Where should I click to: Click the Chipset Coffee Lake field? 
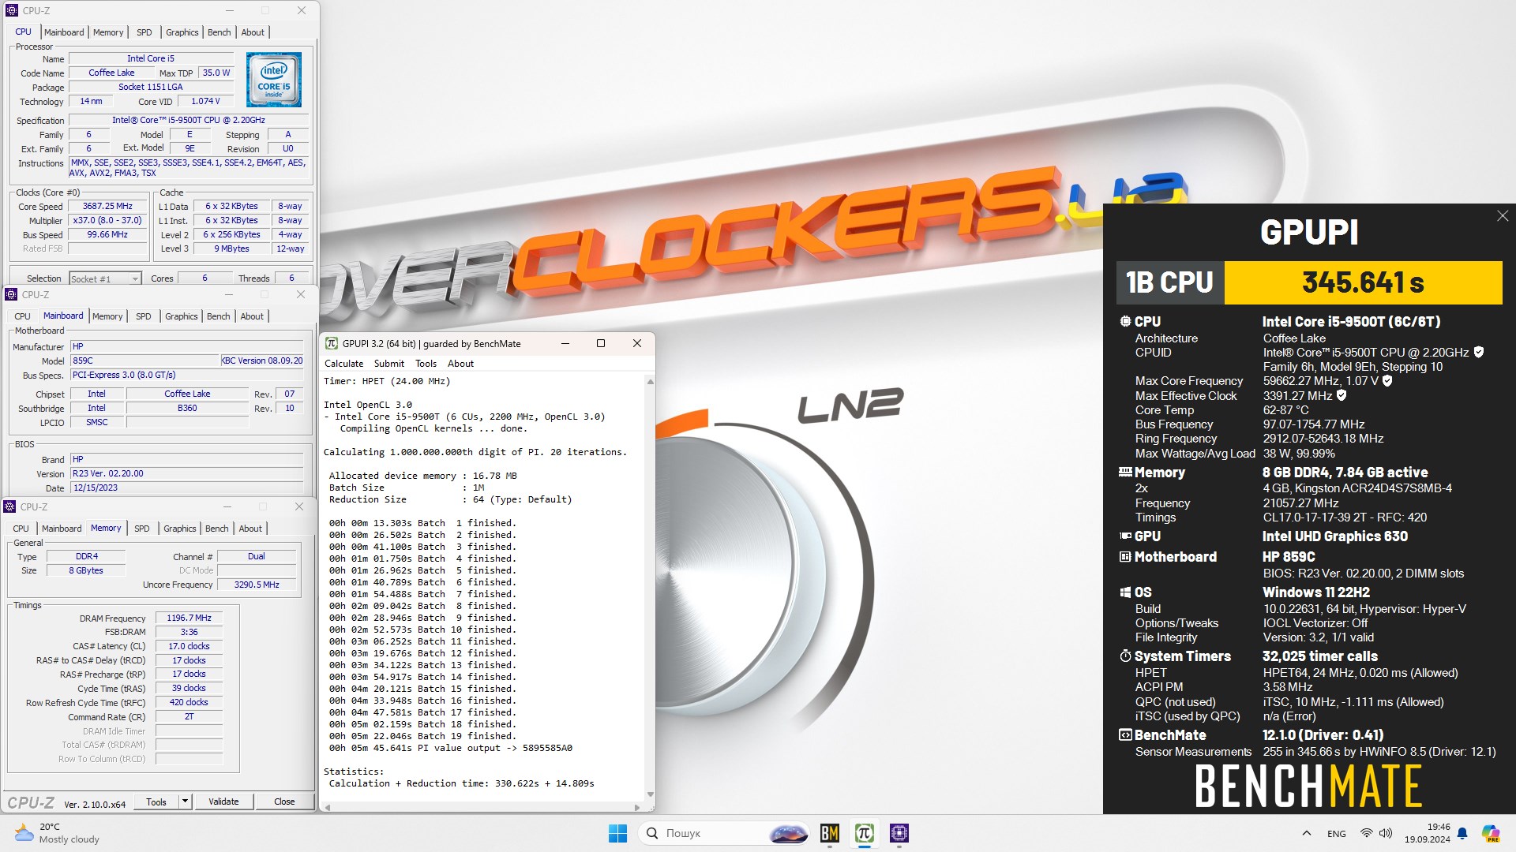click(x=187, y=394)
